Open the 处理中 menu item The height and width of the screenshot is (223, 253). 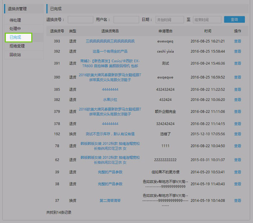(15, 29)
